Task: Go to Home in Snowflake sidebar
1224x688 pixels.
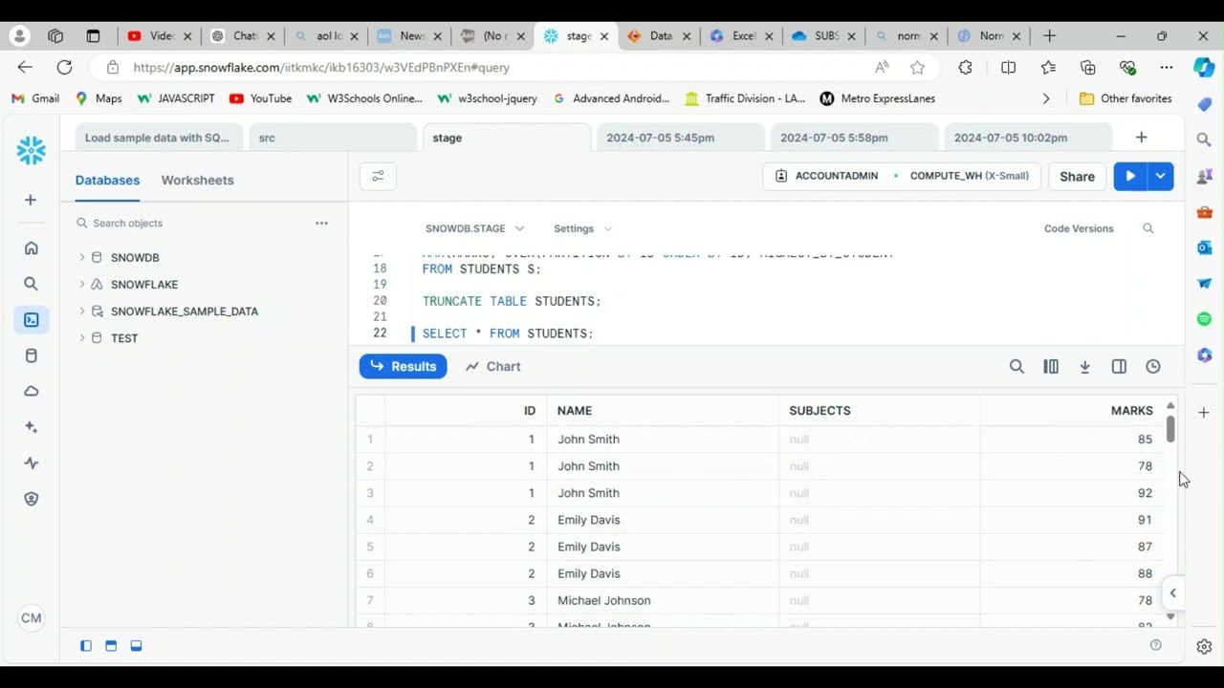Action: [x=31, y=248]
